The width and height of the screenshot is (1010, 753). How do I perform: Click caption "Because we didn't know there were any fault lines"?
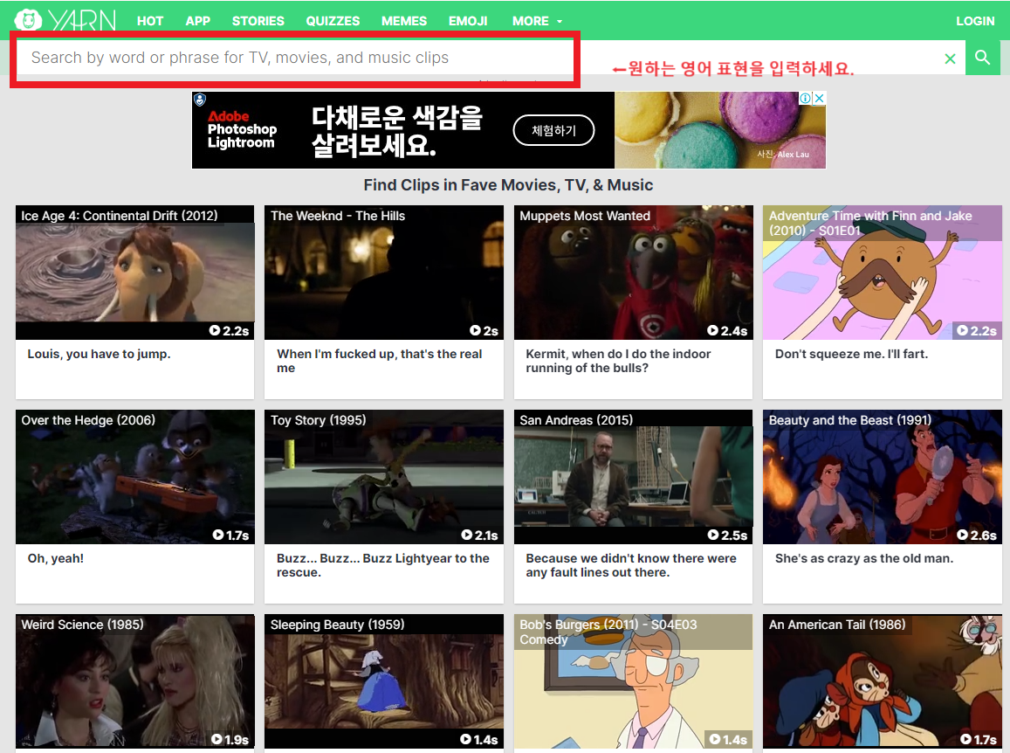click(x=631, y=565)
